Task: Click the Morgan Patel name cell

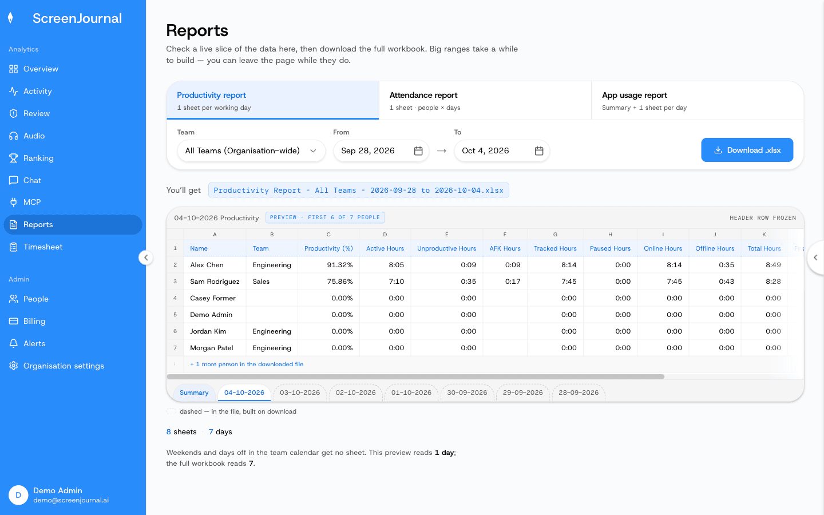Action: click(215, 348)
